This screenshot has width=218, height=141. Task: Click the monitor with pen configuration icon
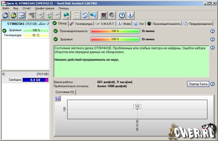(103, 15)
